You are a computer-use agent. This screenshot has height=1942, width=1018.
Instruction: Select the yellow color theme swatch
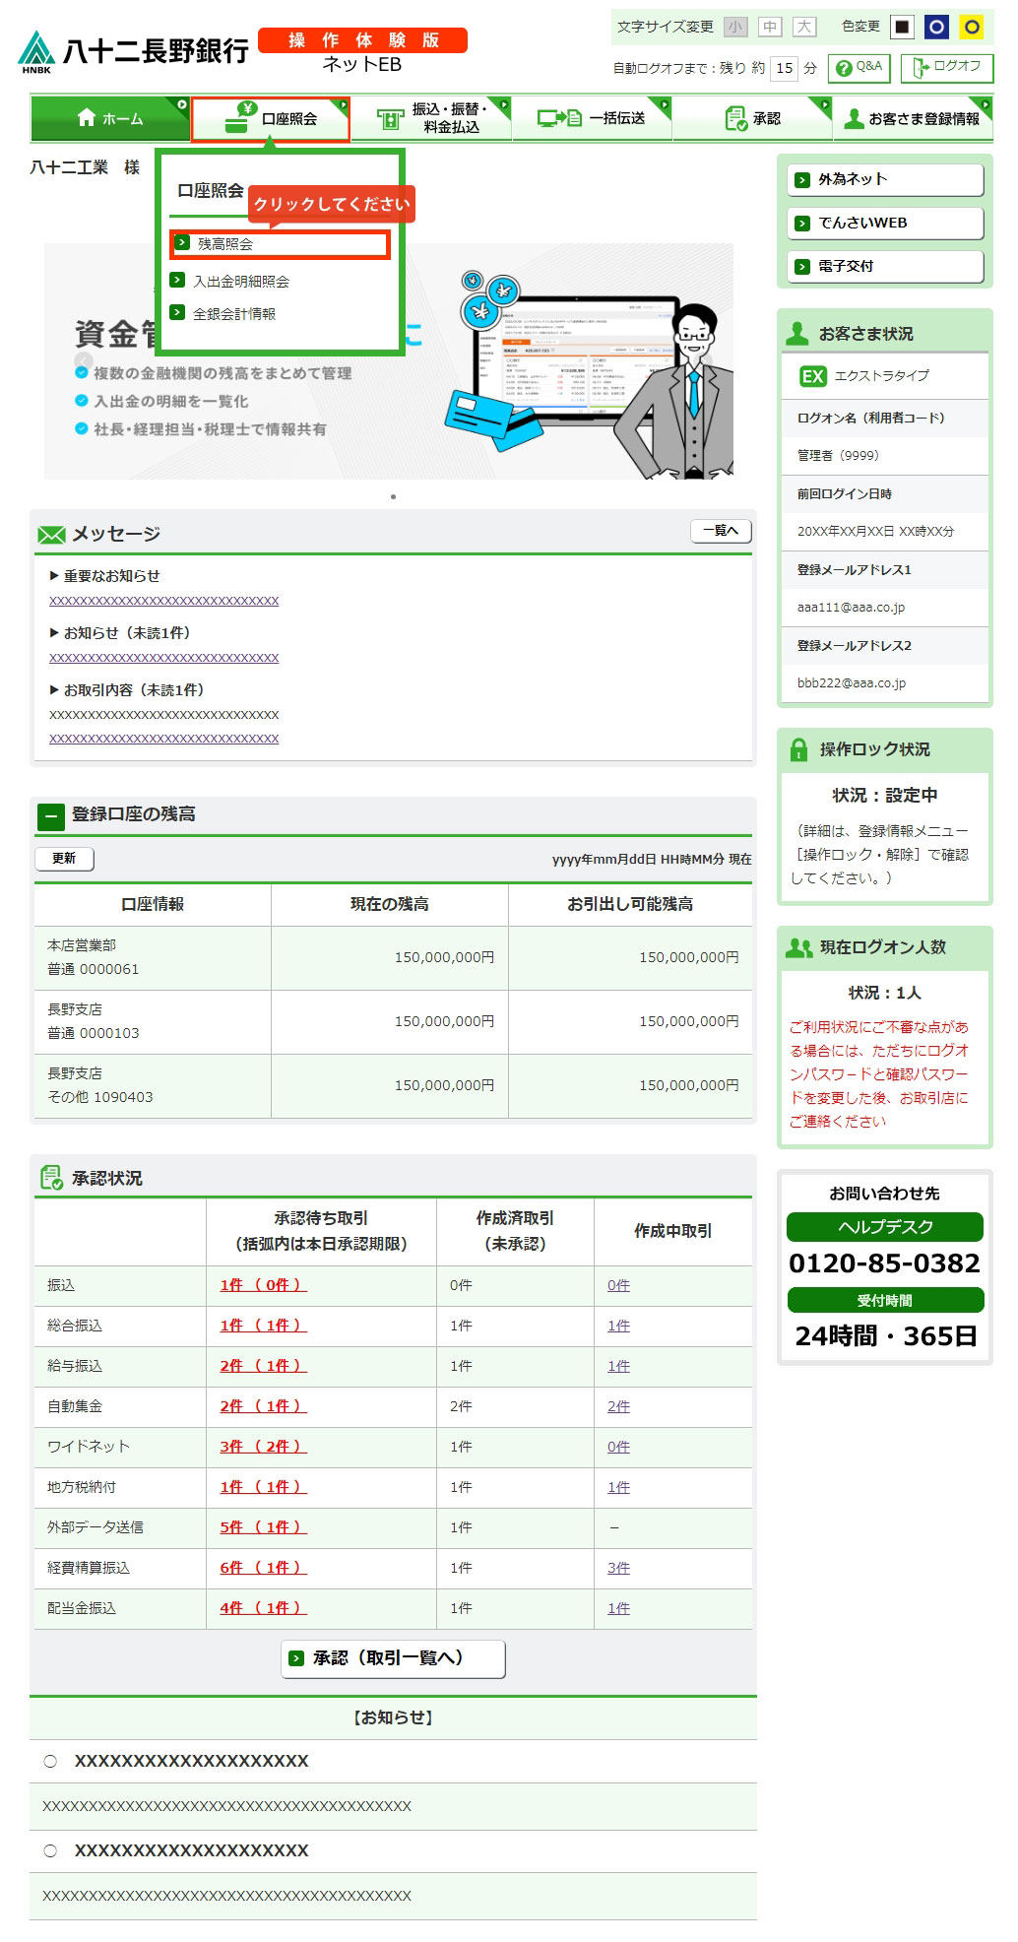[972, 28]
